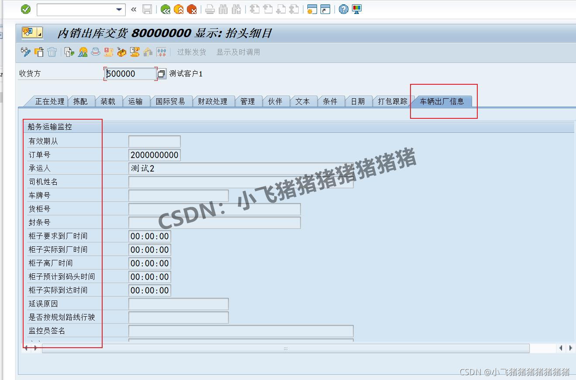The image size is (576, 380).
Task: Open search help beside 收货方 field
Action: point(162,74)
